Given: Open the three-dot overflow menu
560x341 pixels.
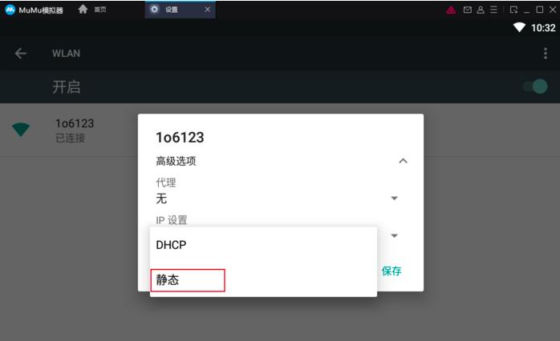Looking at the screenshot, I should click(545, 54).
